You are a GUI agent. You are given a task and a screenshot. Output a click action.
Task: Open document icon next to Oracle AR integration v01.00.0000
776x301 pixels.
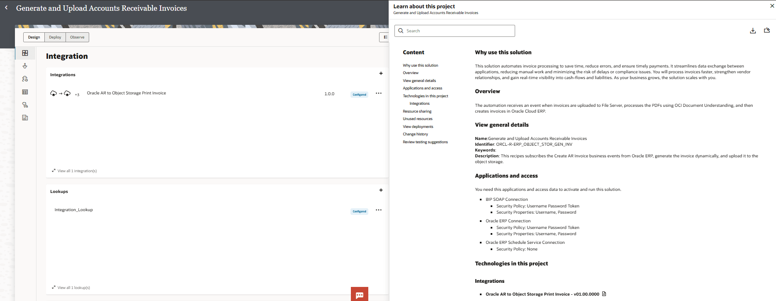click(604, 294)
